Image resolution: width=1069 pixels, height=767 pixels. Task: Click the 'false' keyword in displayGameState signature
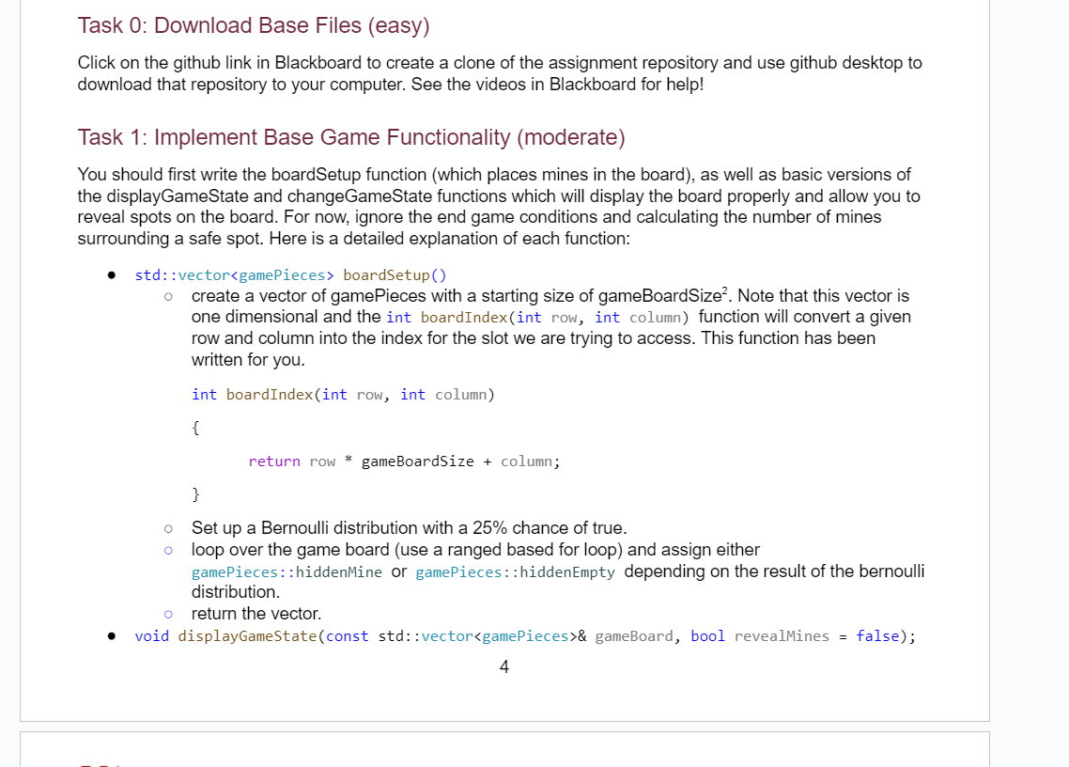coord(878,636)
